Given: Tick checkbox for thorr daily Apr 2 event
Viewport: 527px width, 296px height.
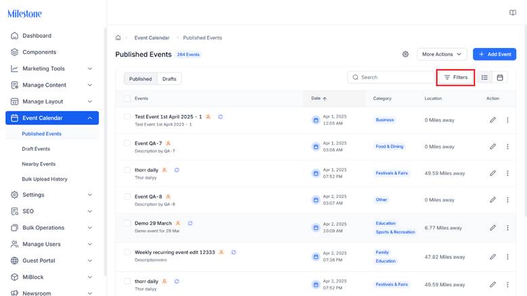Looking at the screenshot, I should [127, 281].
